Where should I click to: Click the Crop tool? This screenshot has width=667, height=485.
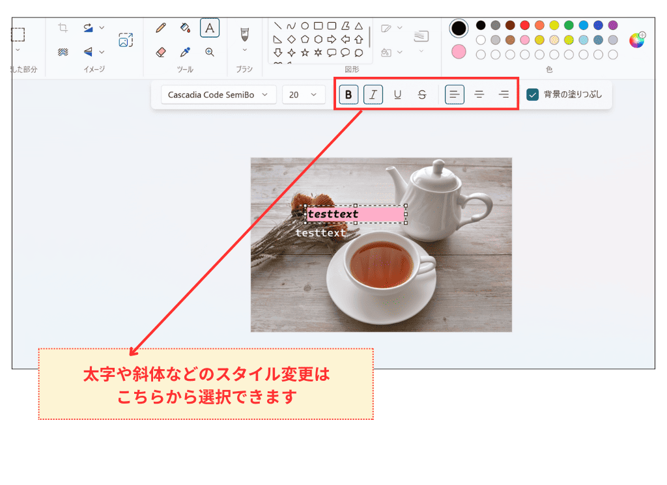point(63,27)
